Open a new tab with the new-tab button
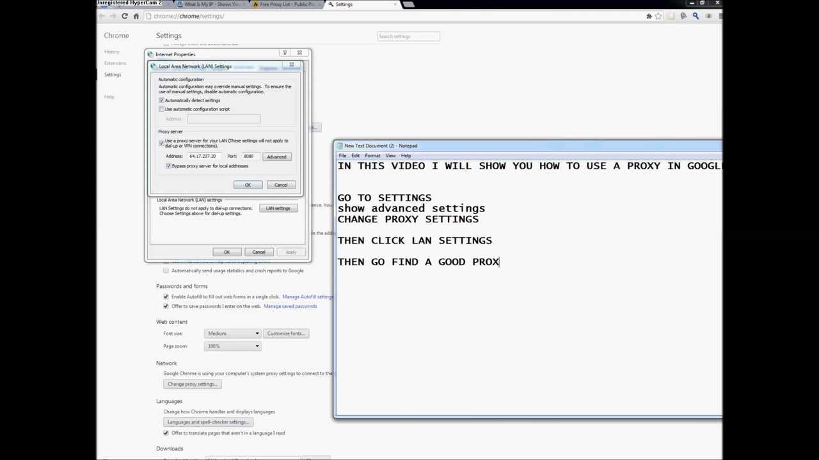The height and width of the screenshot is (460, 819). tap(408, 4)
